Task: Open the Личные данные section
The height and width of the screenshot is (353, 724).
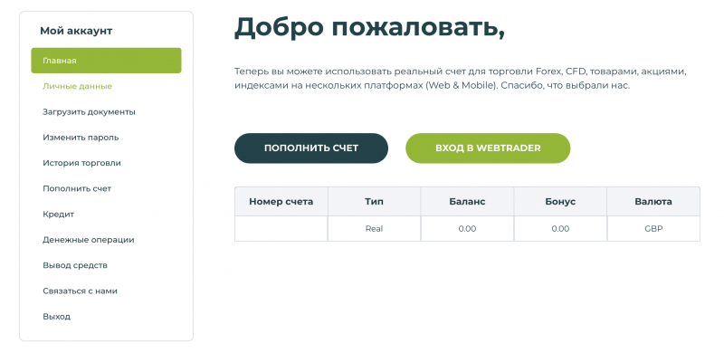Action: (x=77, y=86)
